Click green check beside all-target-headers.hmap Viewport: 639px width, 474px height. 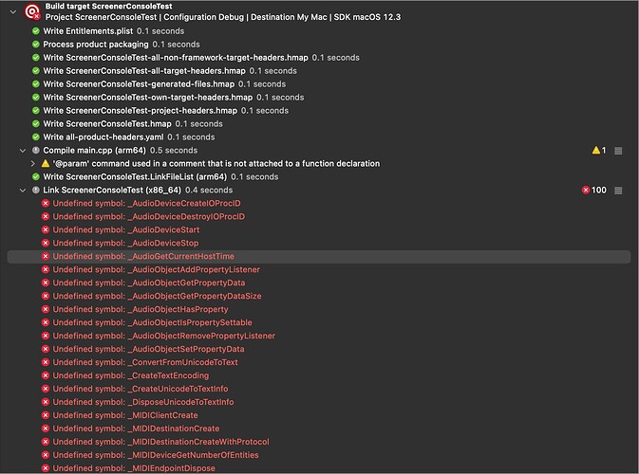pyautogui.click(x=36, y=71)
